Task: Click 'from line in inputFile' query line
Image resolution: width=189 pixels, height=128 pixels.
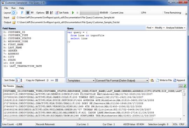Action: click(x=87, y=35)
